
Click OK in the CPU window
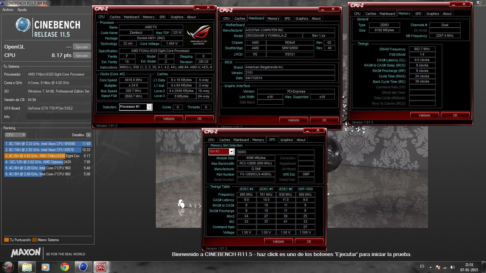point(199,119)
